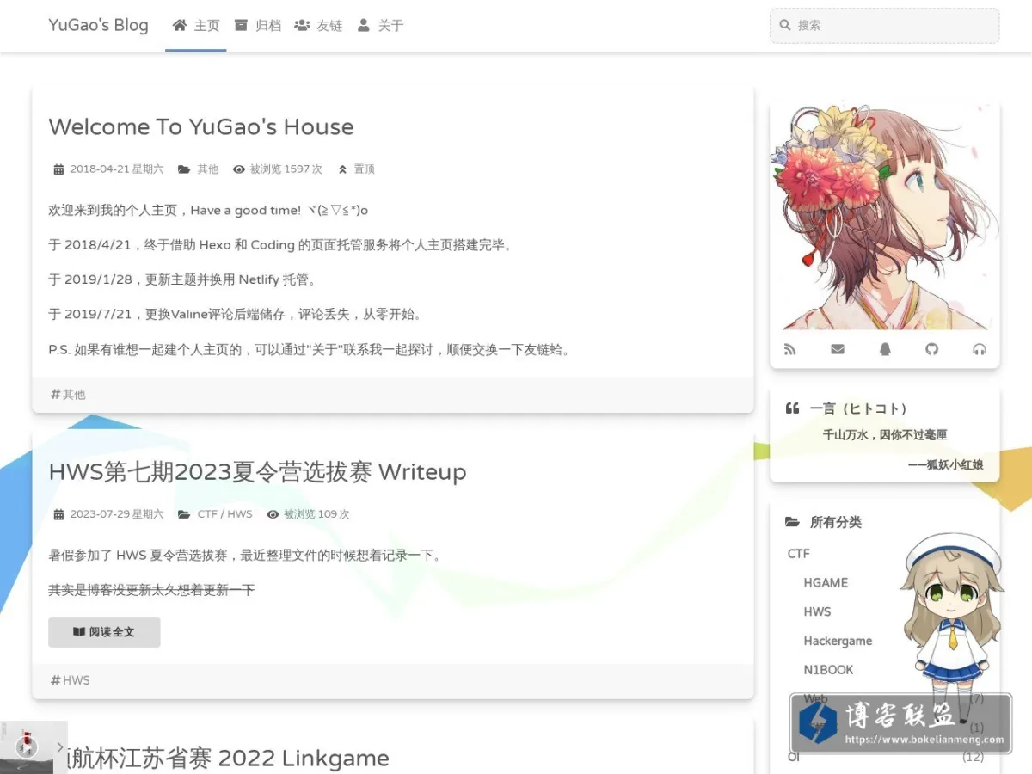Click the 2018-04-21 星期六 date

(117, 169)
